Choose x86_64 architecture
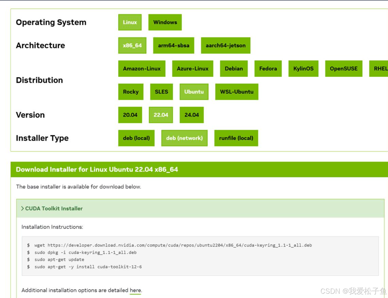Screen dimensions: 388x298 (132, 46)
